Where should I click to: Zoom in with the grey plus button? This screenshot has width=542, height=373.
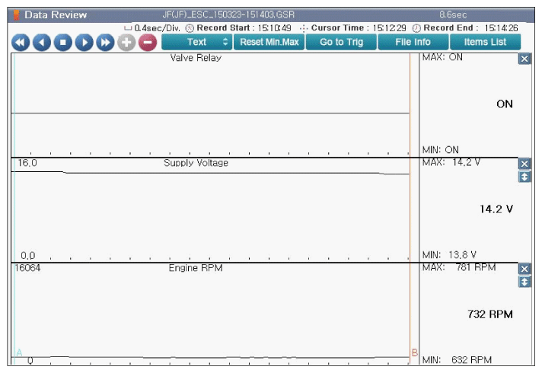126,43
